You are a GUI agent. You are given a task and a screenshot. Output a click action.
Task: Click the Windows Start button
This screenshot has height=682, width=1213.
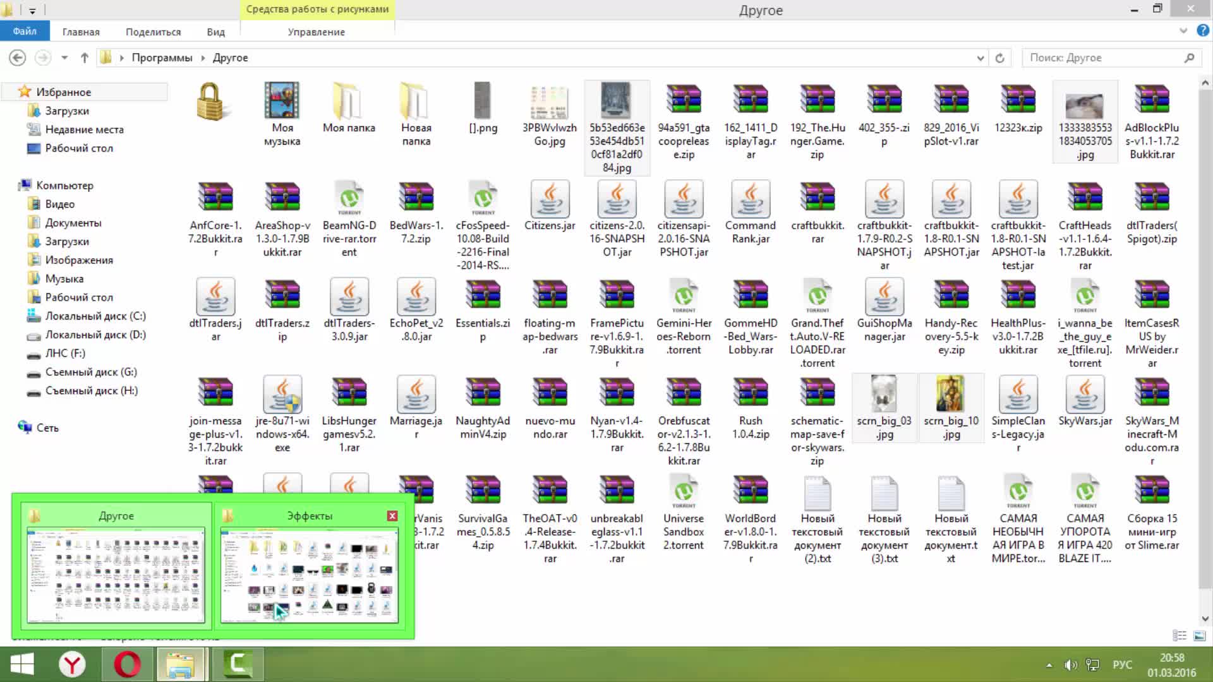pyautogui.click(x=23, y=664)
